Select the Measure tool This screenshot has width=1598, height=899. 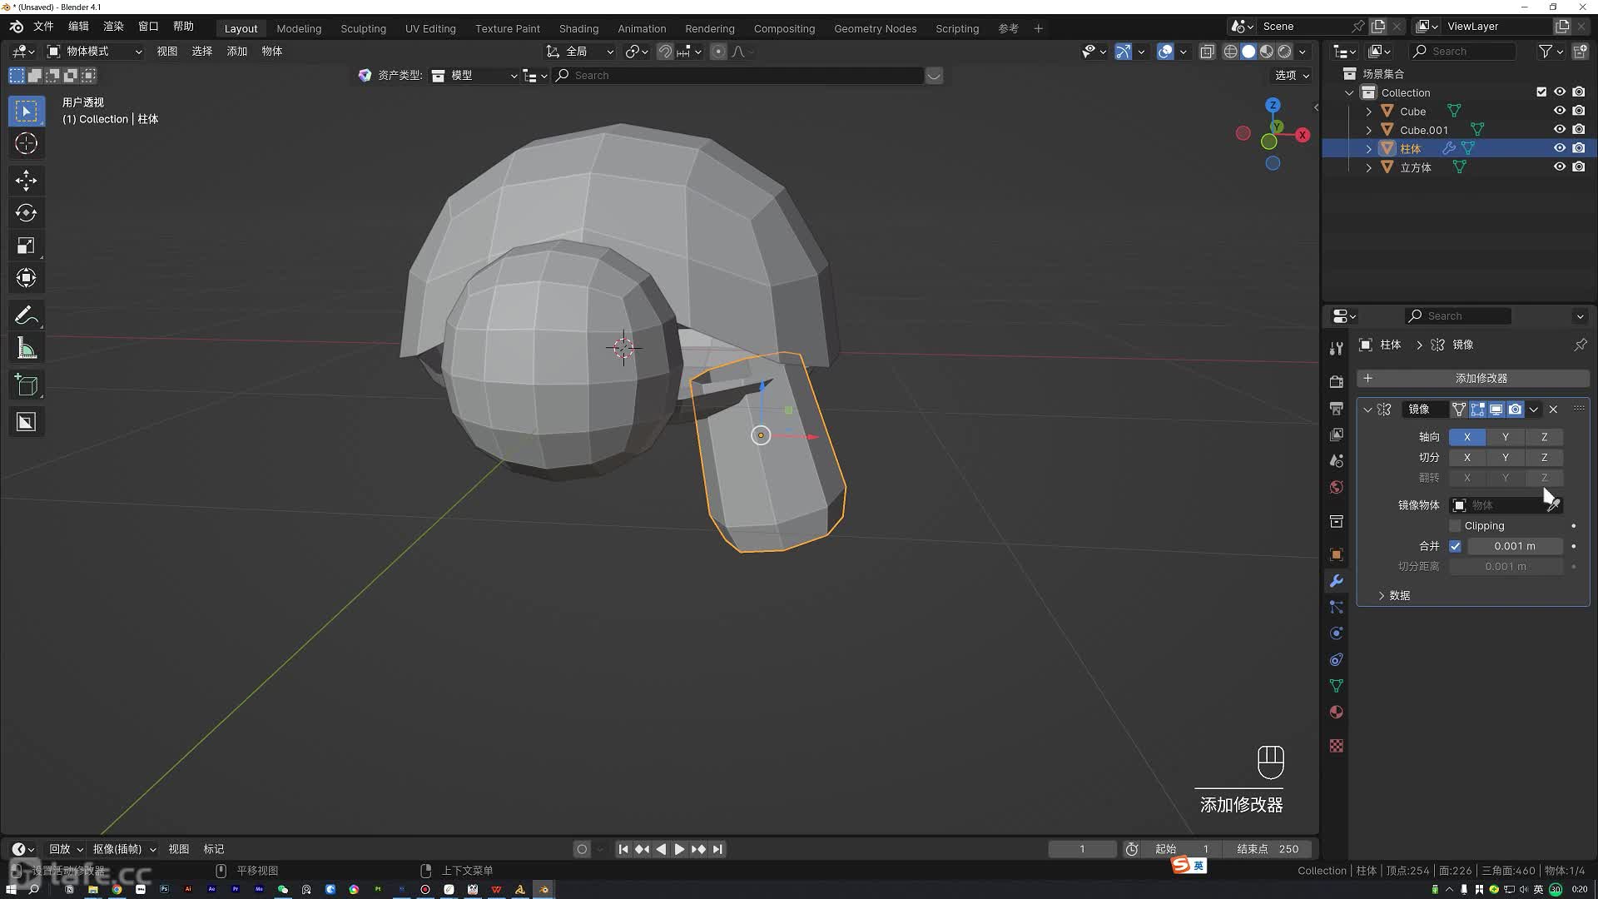pyautogui.click(x=26, y=349)
